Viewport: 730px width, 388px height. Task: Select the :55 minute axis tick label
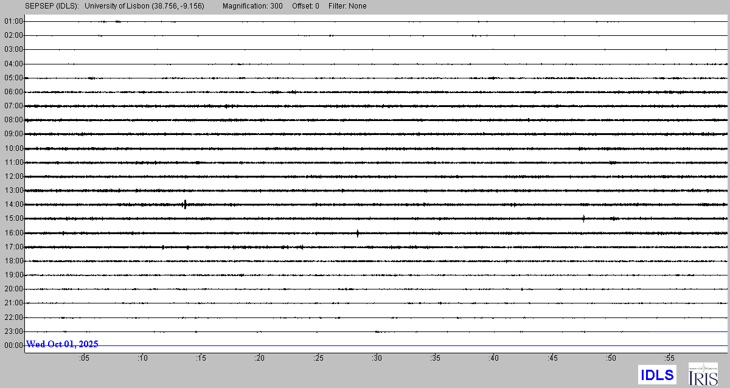tap(669, 358)
